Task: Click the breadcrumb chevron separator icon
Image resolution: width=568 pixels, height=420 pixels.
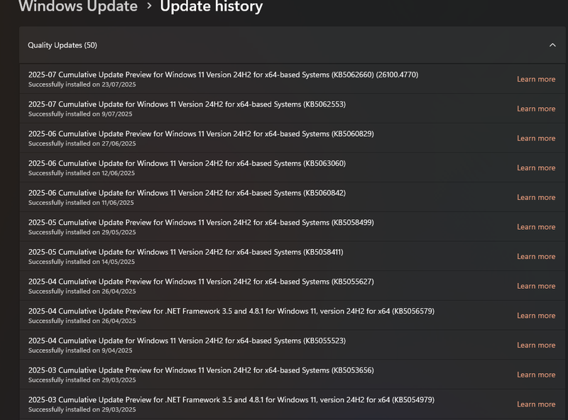Action: pyautogui.click(x=149, y=7)
